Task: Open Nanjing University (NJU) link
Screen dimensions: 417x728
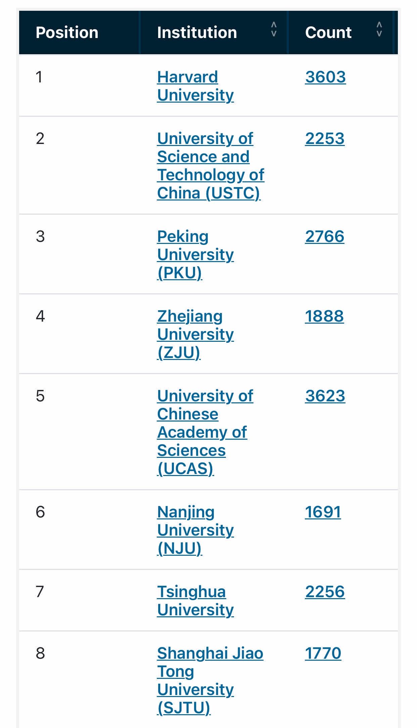Action: (x=195, y=530)
